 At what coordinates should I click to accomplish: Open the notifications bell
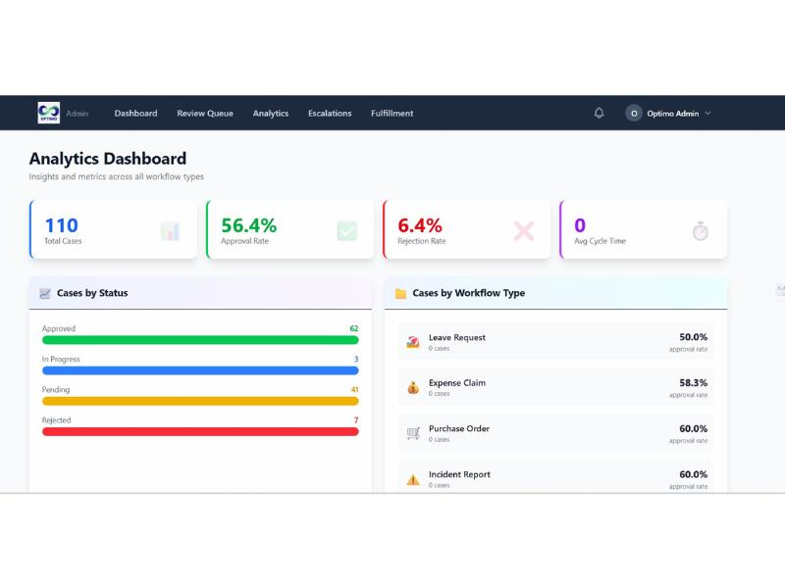pyautogui.click(x=599, y=113)
